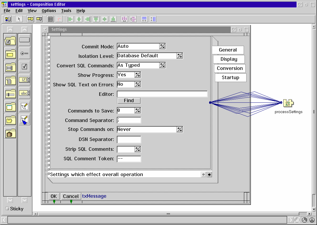The height and width of the screenshot is (225, 317).
Task: Open the sliders category folder in palette
Action: [10, 94]
